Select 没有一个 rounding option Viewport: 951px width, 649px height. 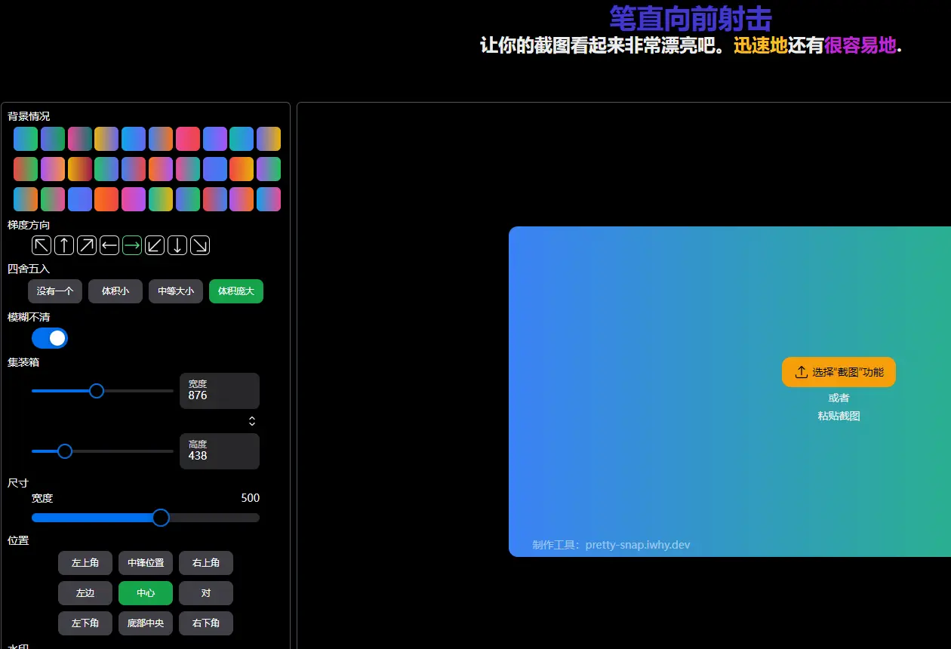coord(55,291)
